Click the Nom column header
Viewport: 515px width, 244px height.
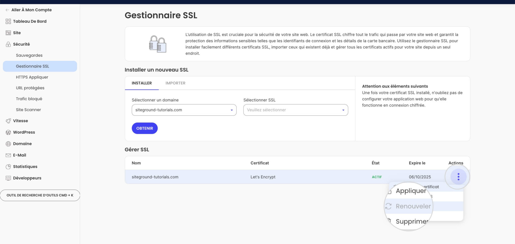pos(136,163)
